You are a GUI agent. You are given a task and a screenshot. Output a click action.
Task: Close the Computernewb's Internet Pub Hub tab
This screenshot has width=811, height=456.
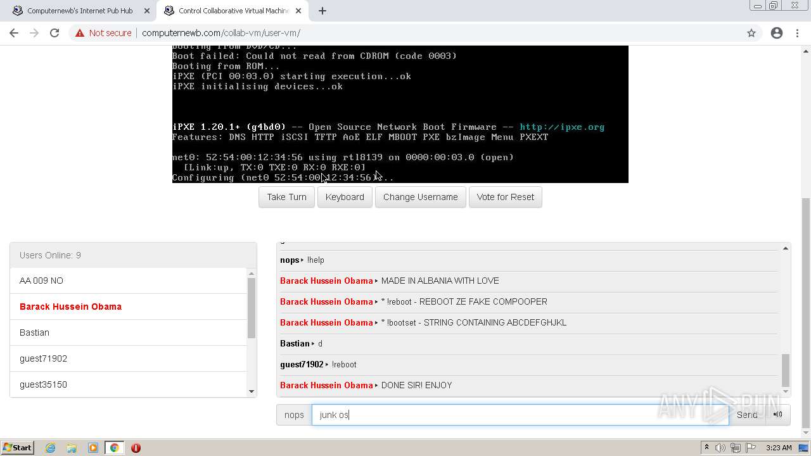point(147,11)
